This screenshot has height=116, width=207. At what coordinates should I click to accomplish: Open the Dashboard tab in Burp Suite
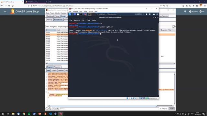(x=50, y=16)
